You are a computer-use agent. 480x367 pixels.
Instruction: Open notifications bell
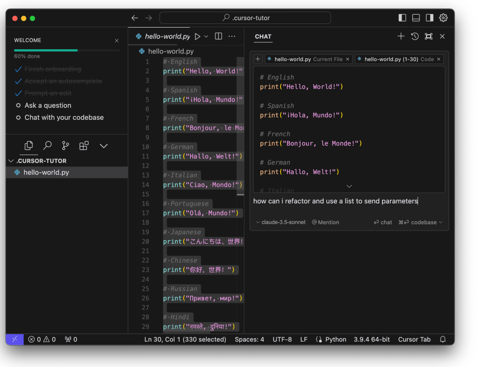point(442,339)
